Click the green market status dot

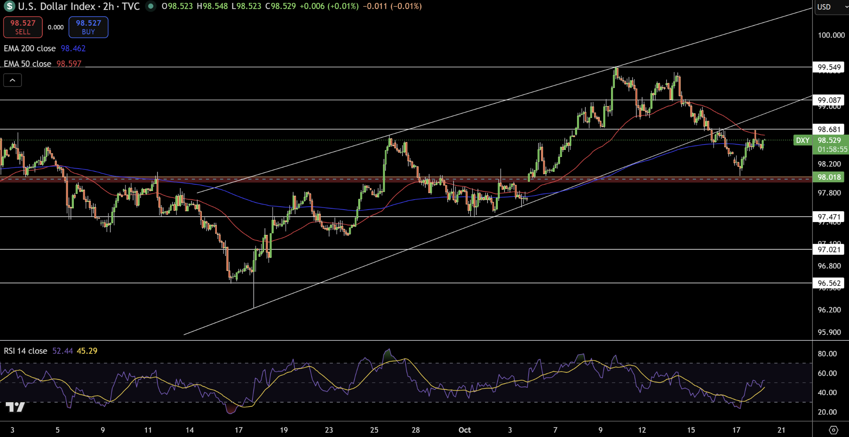(151, 6)
